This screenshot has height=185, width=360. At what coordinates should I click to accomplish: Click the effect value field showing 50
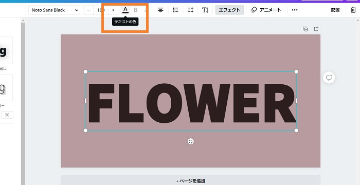click(7, 115)
